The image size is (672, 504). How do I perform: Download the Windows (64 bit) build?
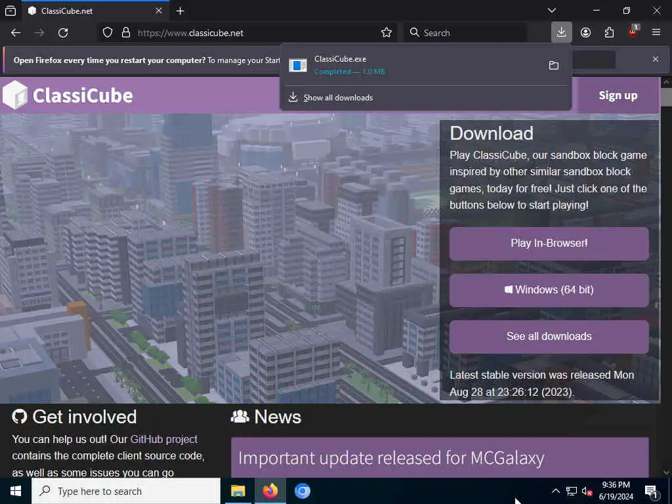[x=549, y=290]
